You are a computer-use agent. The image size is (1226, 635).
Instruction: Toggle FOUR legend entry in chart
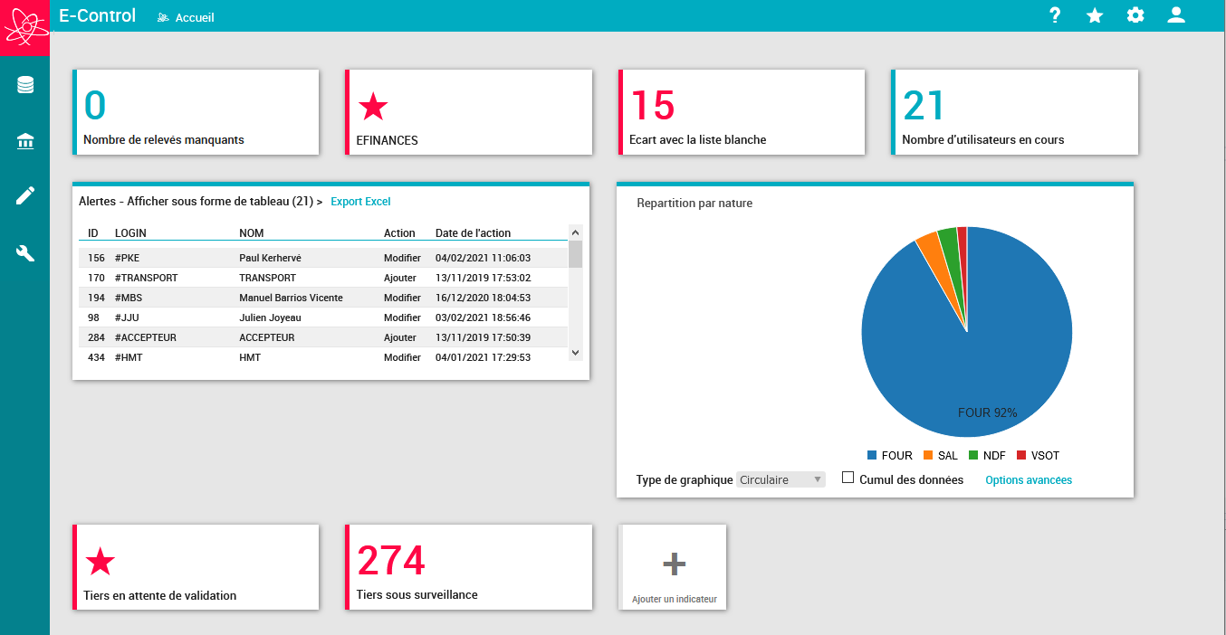pos(890,456)
